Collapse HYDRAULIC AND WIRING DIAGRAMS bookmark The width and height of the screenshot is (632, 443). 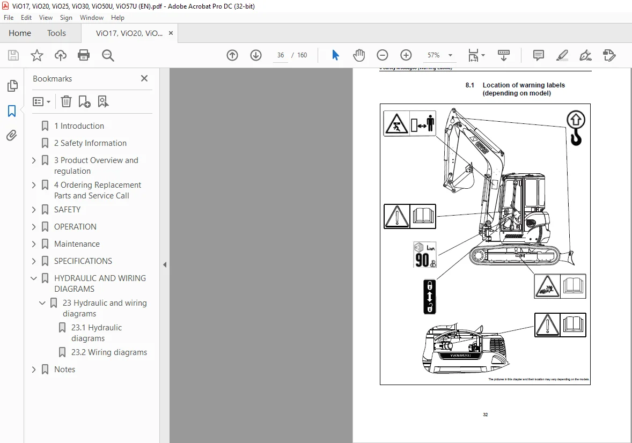pos(34,278)
